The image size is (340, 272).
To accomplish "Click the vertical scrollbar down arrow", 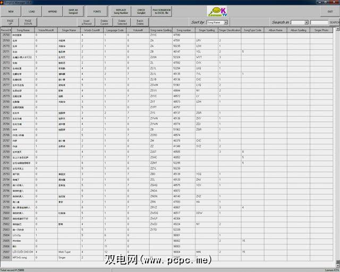I will (338, 266).
